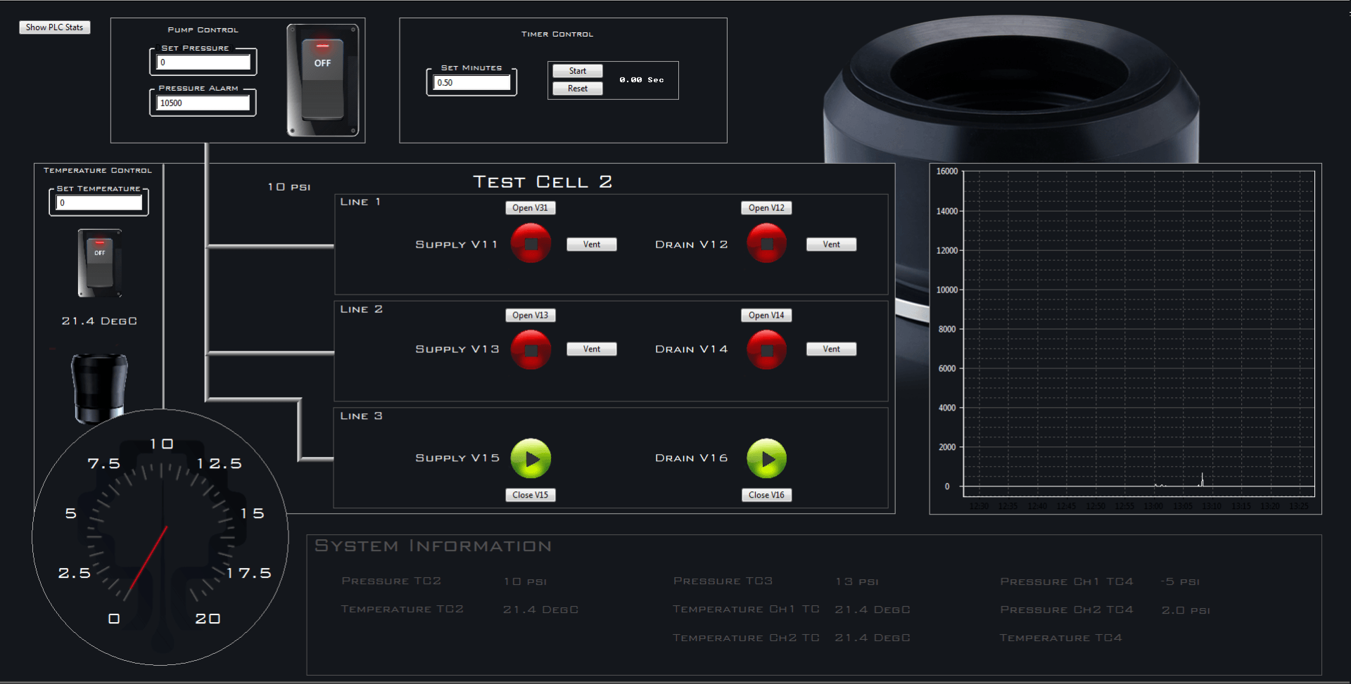This screenshot has height=684, width=1351.
Task: Click the green Supply V15 valve icon
Action: 531,458
